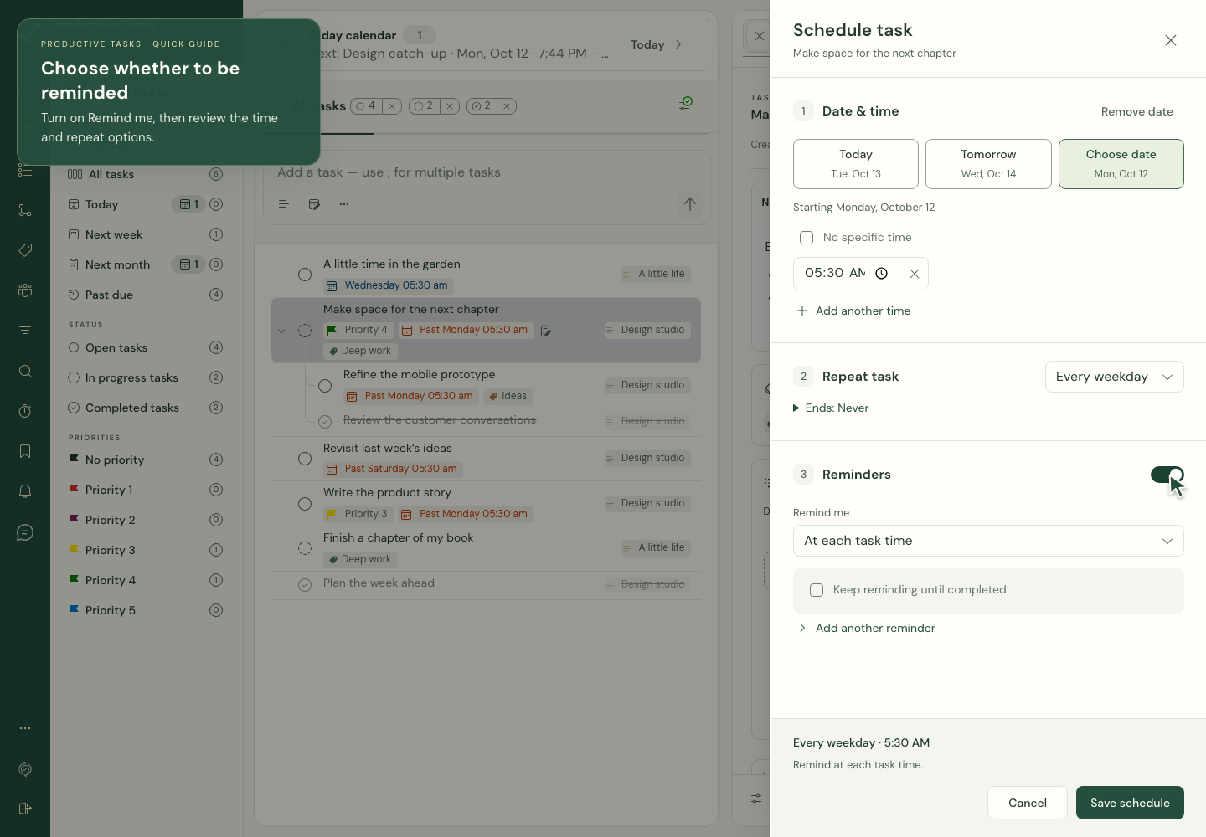1206x837 pixels.
Task: Check Keep reminding until completed
Action: pos(817,590)
